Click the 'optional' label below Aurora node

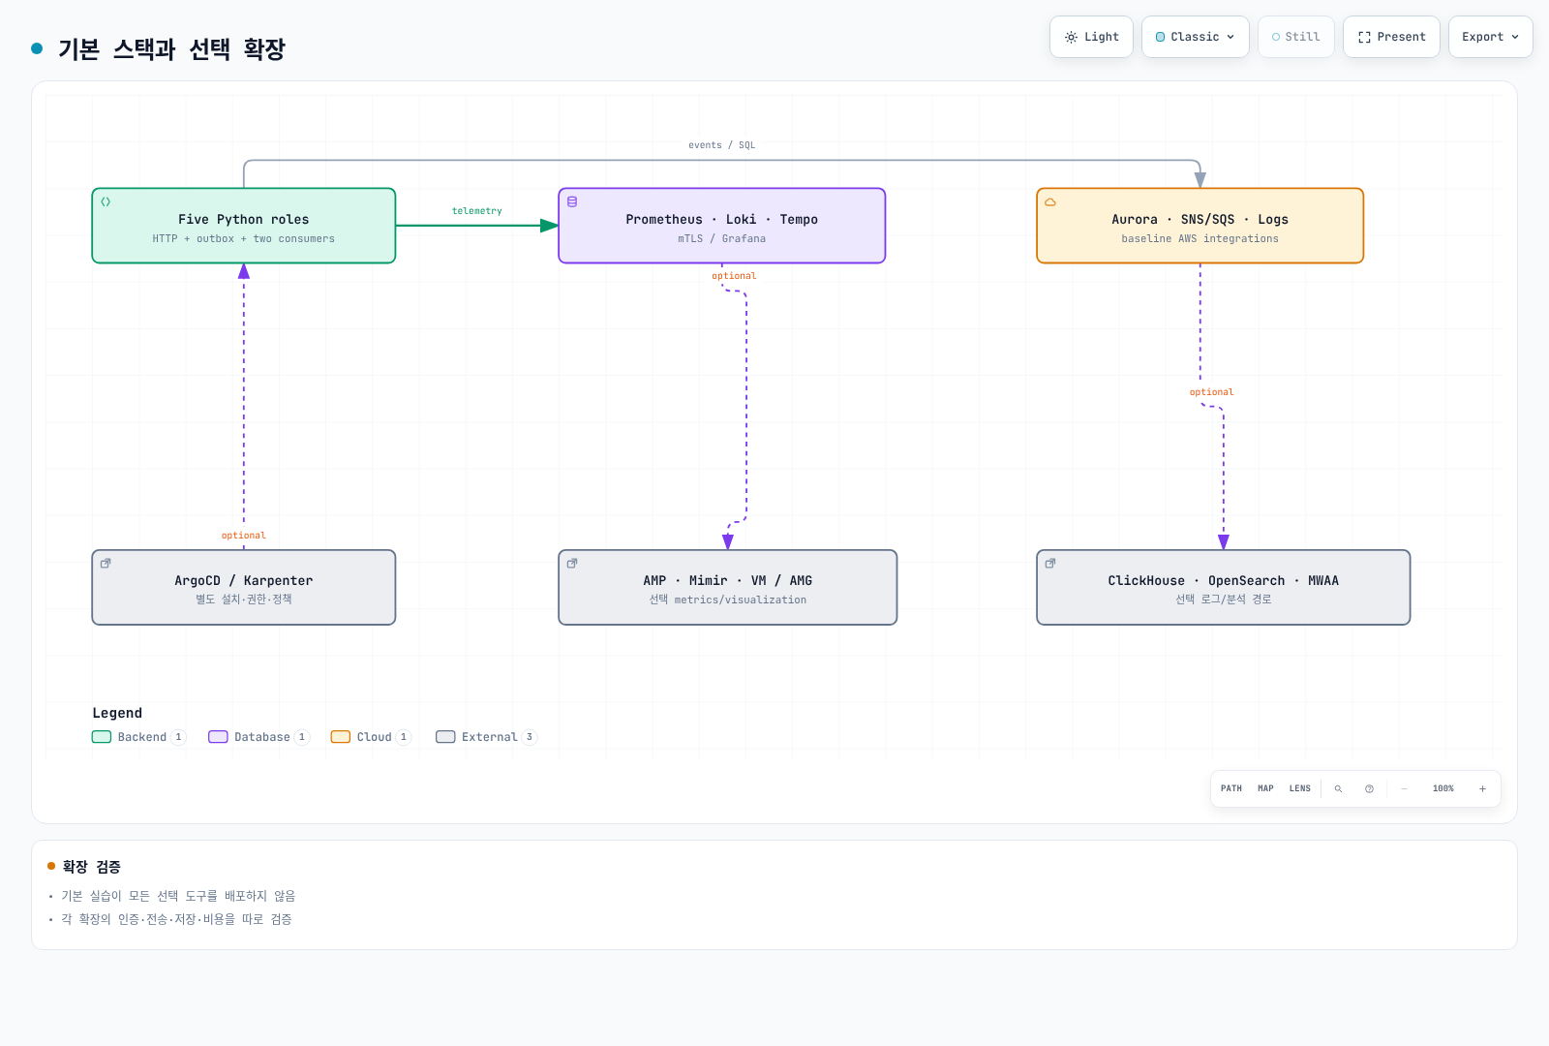pyautogui.click(x=1212, y=392)
